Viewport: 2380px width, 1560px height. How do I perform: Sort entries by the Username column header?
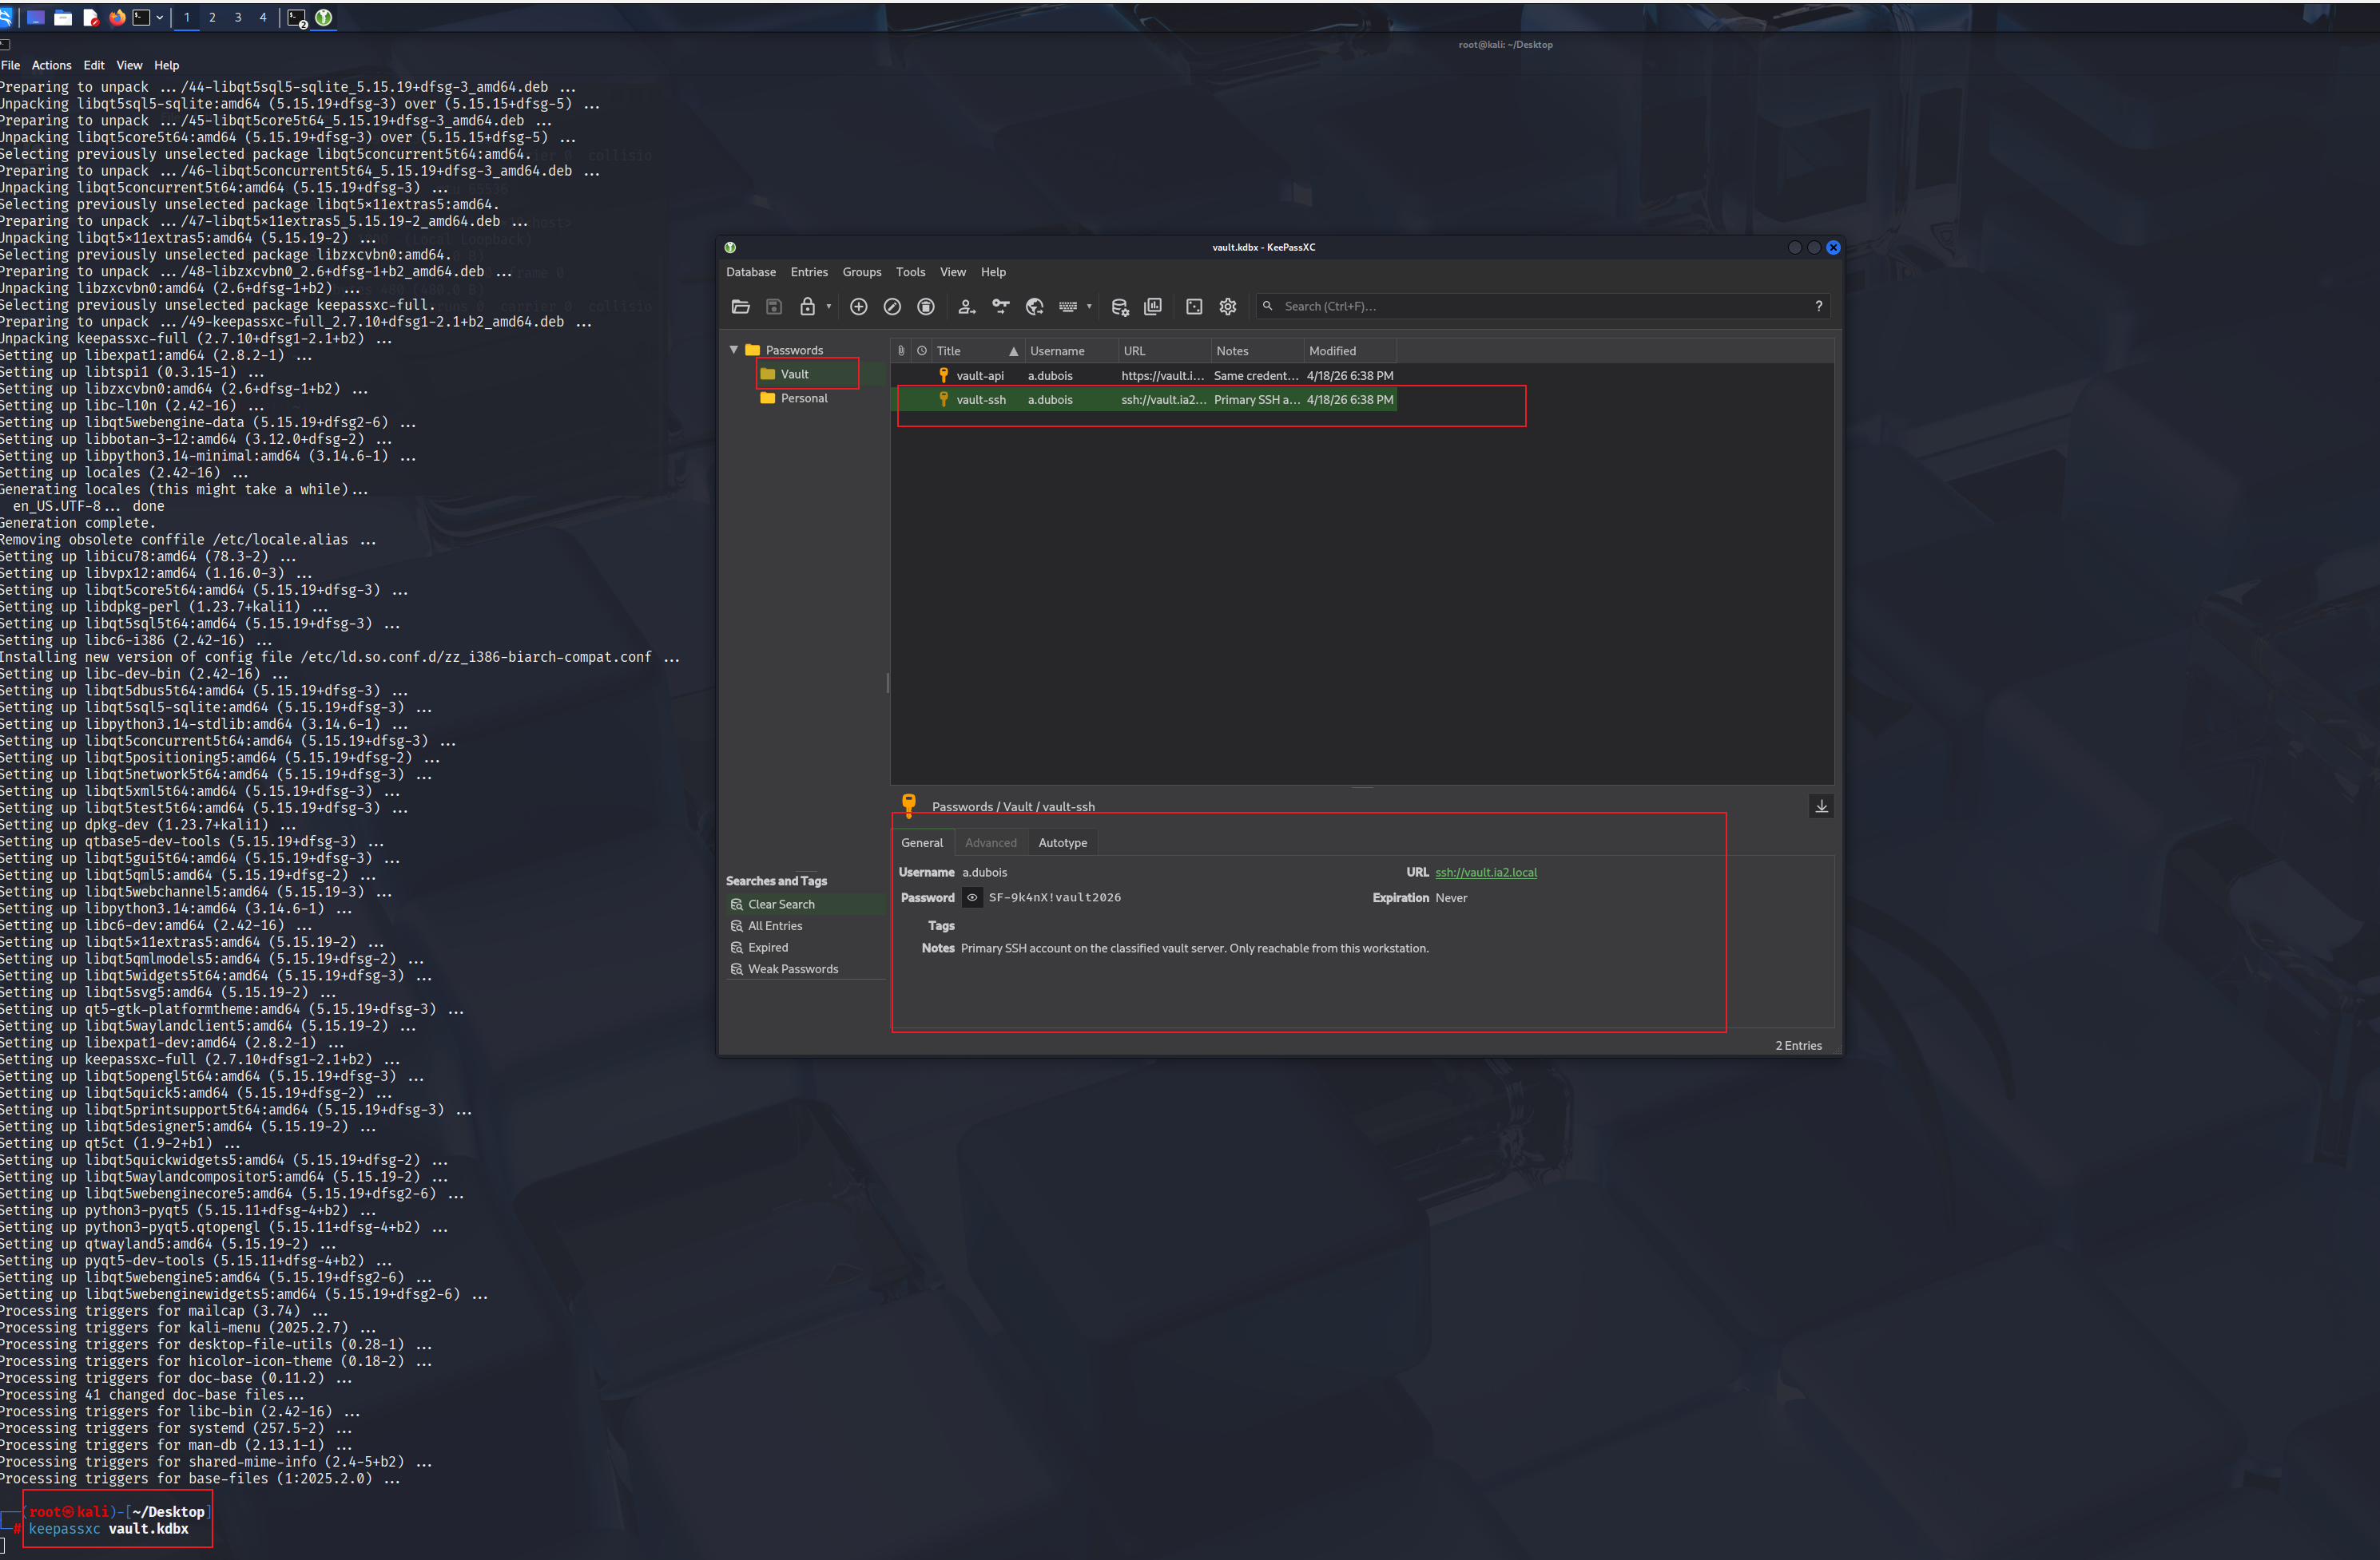tap(1070, 350)
